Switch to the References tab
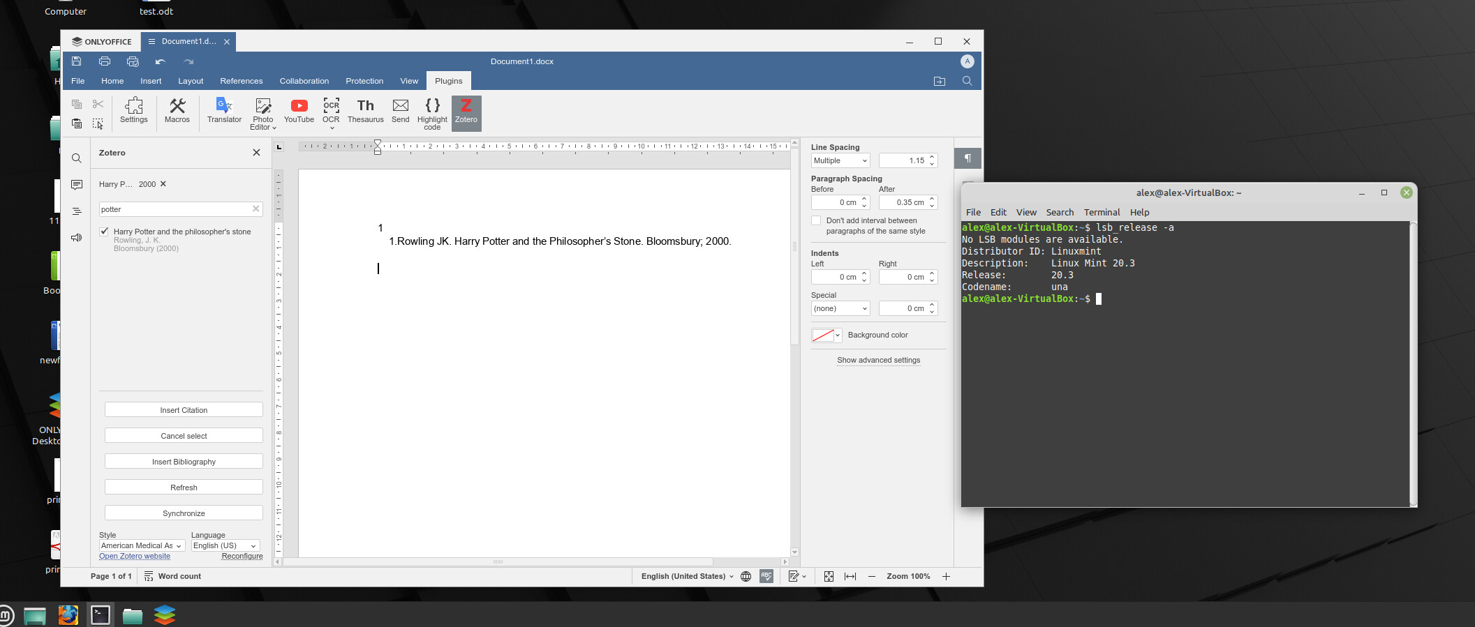This screenshot has width=1475, height=627. tap(242, 81)
